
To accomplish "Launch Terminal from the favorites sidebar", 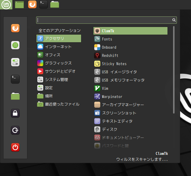I will pyautogui.click(x=15, y=79).
